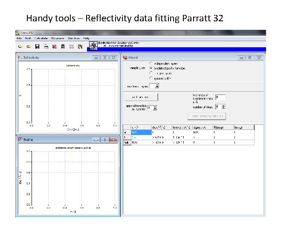The height and width of the screenshot is (230, 307).
Task: Minimize the Reflectivity window
Action: (x=96, y=57)
